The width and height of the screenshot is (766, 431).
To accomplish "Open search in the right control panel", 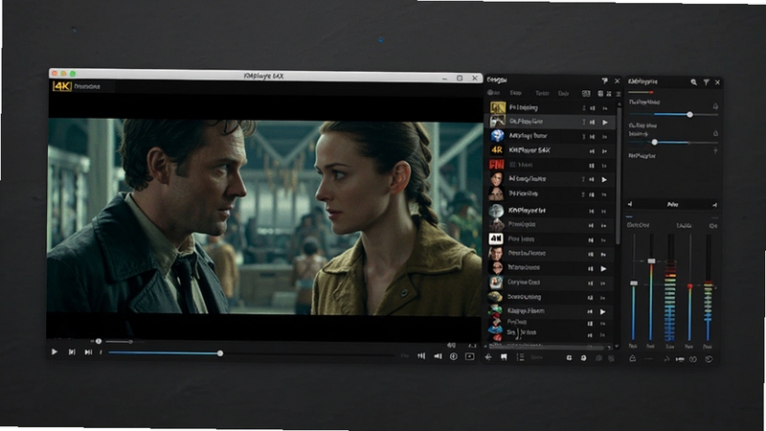I will click(x=693, y=82).
